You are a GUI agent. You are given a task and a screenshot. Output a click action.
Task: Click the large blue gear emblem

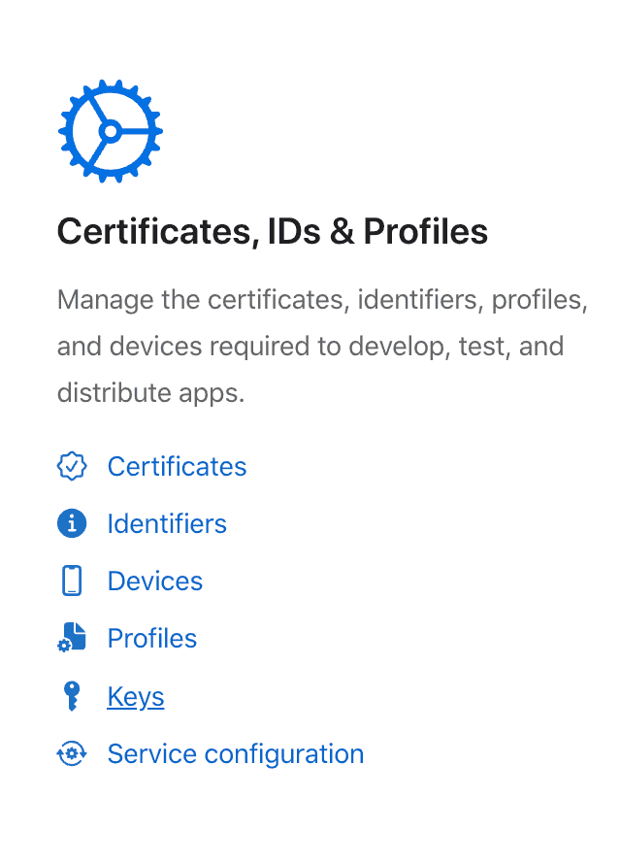[x=111, y=131]
